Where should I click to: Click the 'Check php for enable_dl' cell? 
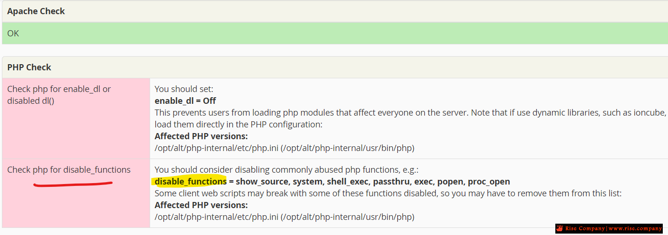(76, 118)
